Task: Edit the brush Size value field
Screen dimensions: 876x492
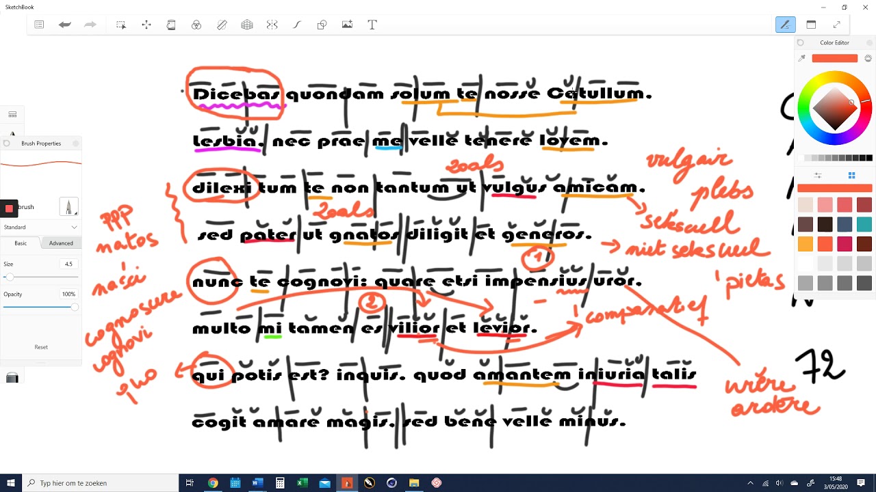Action: pyautogui.click(x=68, y=264)
